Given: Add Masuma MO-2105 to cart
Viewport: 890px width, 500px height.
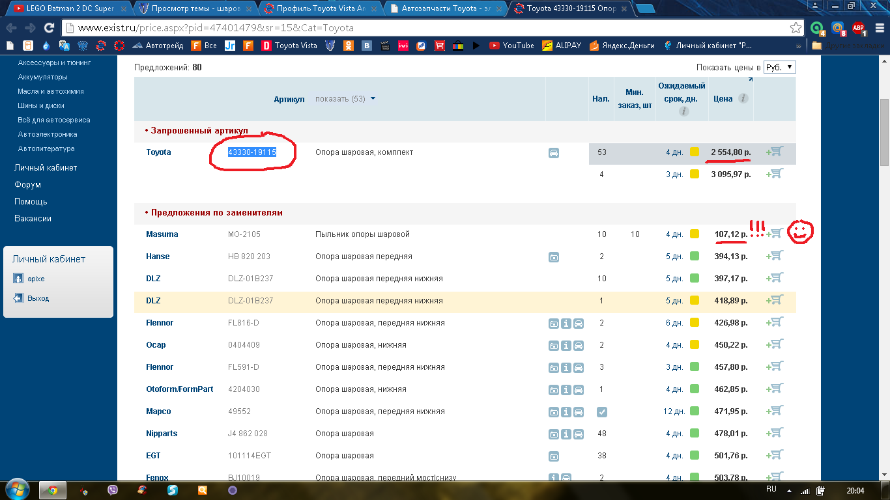Looking at the screenshot, I should pos(775,234).
